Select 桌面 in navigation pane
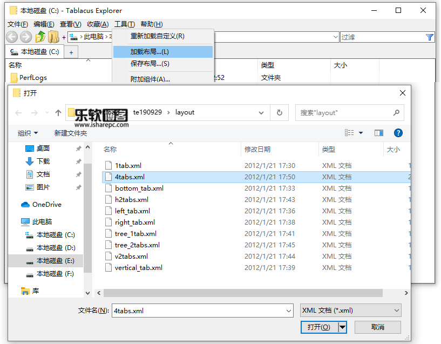441x344 pixels. tap(43, 148)
